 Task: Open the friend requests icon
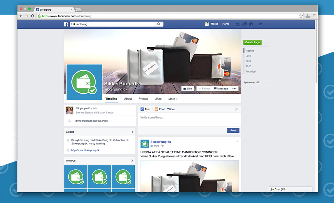click(x=238, y=24)
